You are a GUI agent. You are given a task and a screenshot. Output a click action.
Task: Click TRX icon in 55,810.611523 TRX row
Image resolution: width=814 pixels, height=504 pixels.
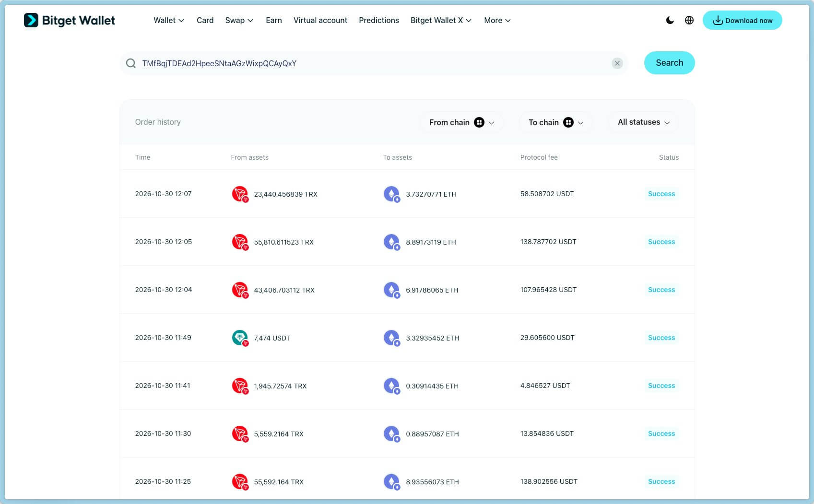point(240,242)
